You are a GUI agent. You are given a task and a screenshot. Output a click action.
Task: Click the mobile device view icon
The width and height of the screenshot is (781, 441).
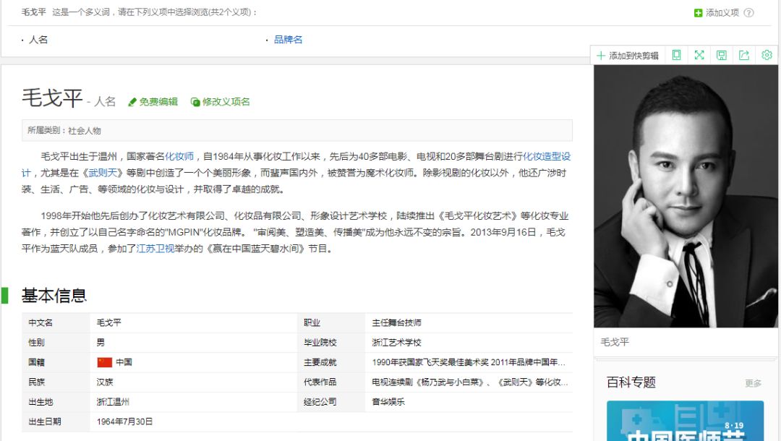676,55
